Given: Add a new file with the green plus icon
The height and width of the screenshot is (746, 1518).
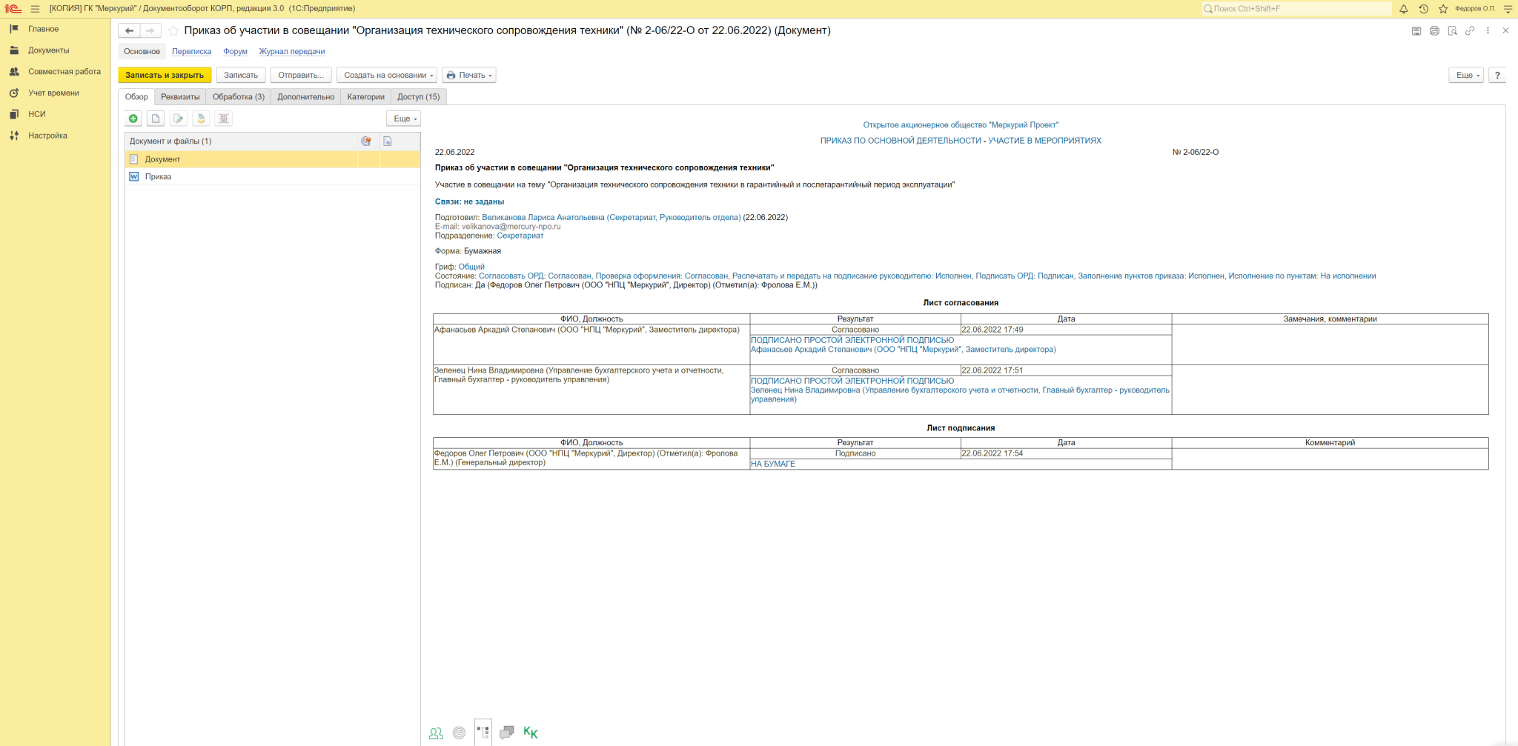Looking at the screenshot, I should click(132, 119).
